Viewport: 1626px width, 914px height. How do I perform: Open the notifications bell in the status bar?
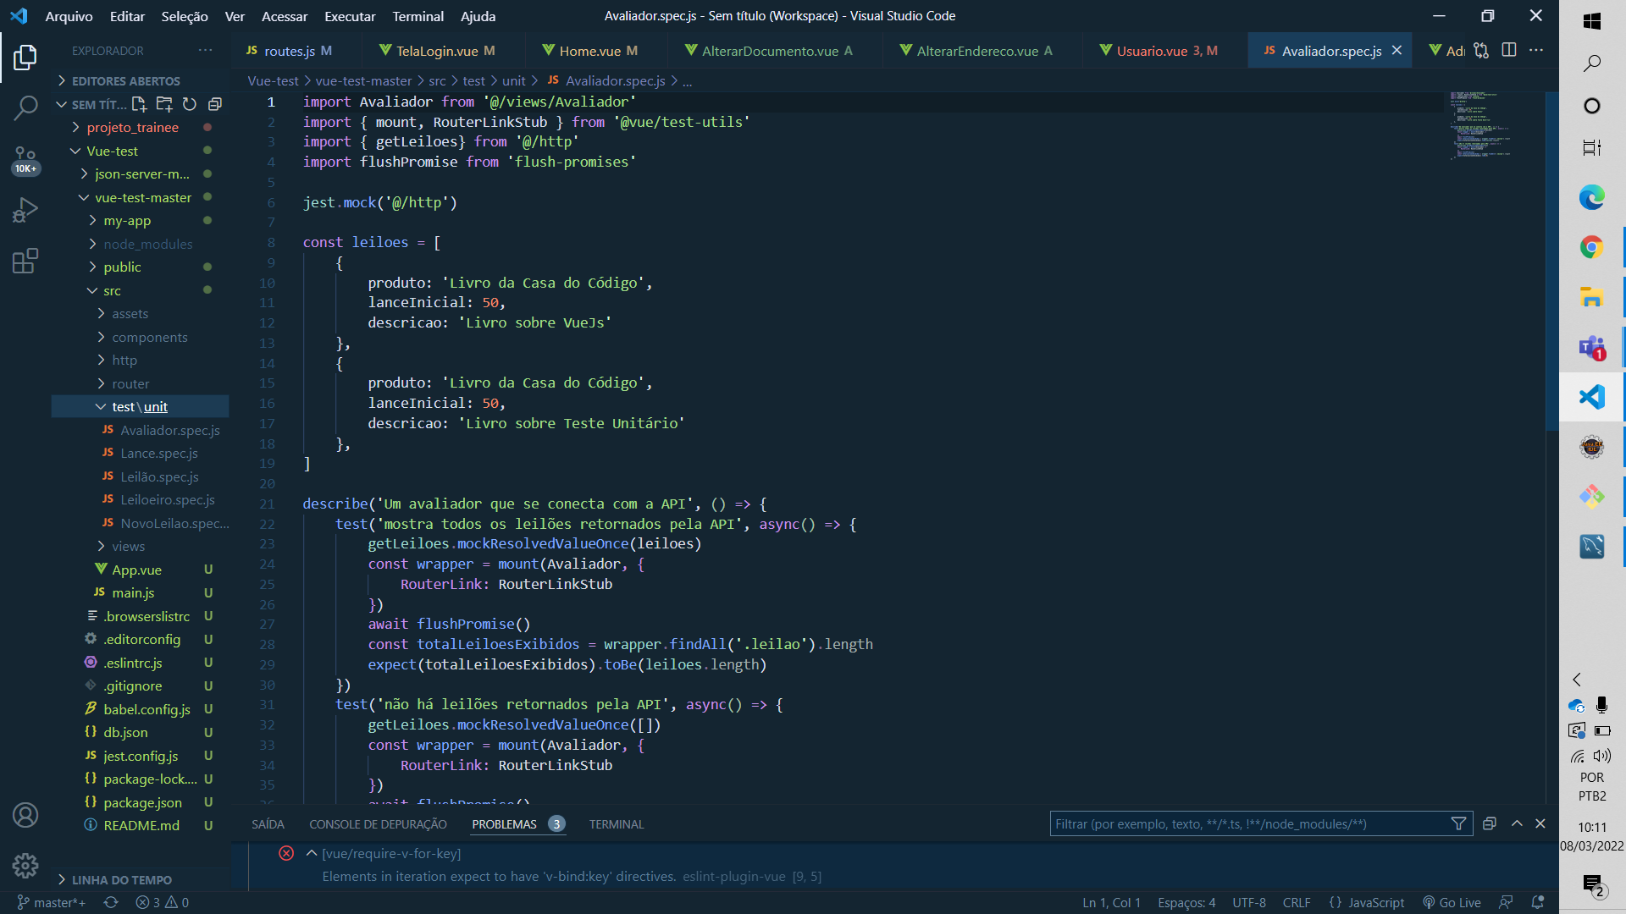tap(1537, 902)
